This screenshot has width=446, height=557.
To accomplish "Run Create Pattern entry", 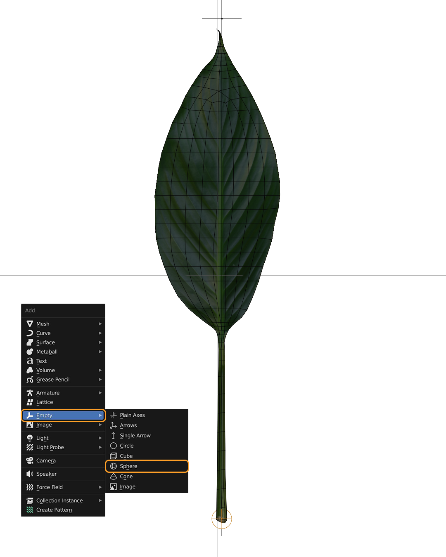I will tap(54, 510).
